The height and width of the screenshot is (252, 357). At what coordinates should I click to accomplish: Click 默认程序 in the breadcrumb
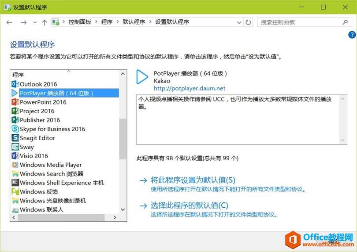134,22
